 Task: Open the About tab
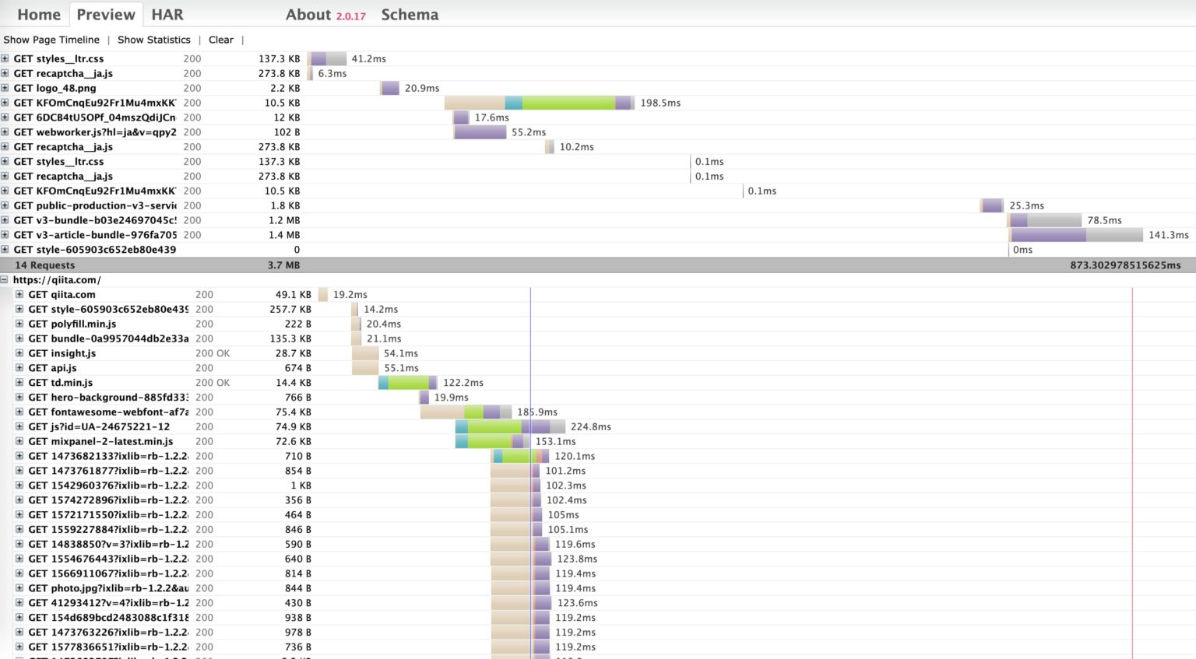pos(308,15)
